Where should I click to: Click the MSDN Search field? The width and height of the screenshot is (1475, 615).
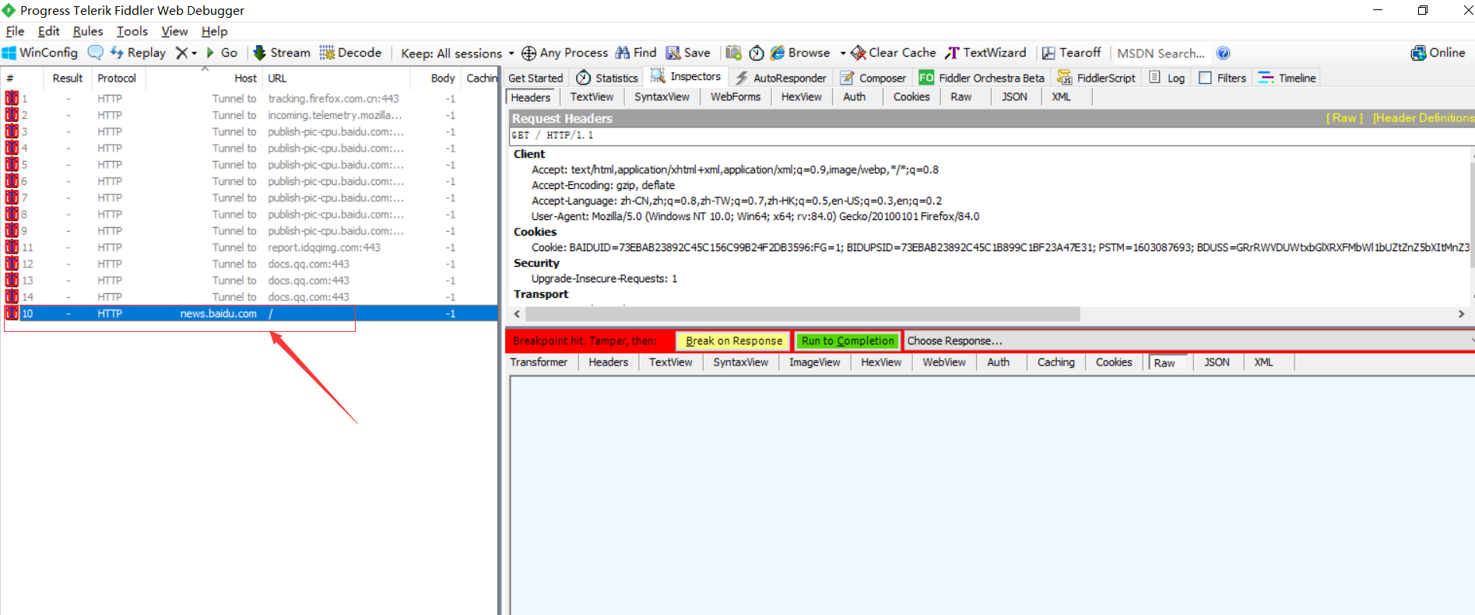(x=1161, y=53)
